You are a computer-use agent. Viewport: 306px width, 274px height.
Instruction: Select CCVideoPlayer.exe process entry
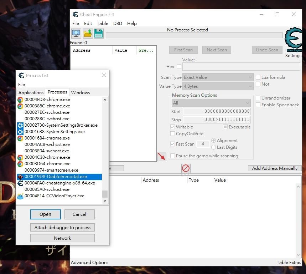tap(54, 196)
